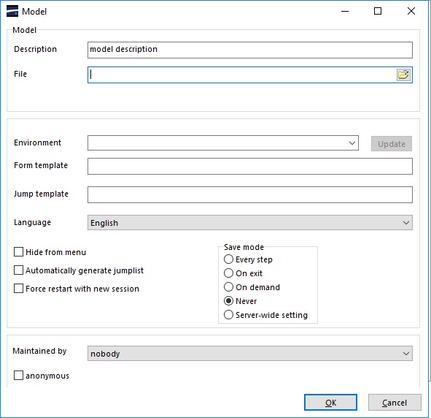Click the OK button

pyautogui.click(x=330, y=403)
